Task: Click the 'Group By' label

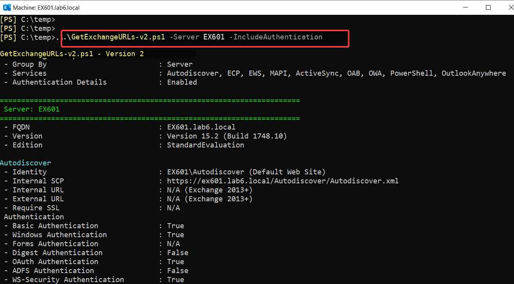Action: click(29, 64)
